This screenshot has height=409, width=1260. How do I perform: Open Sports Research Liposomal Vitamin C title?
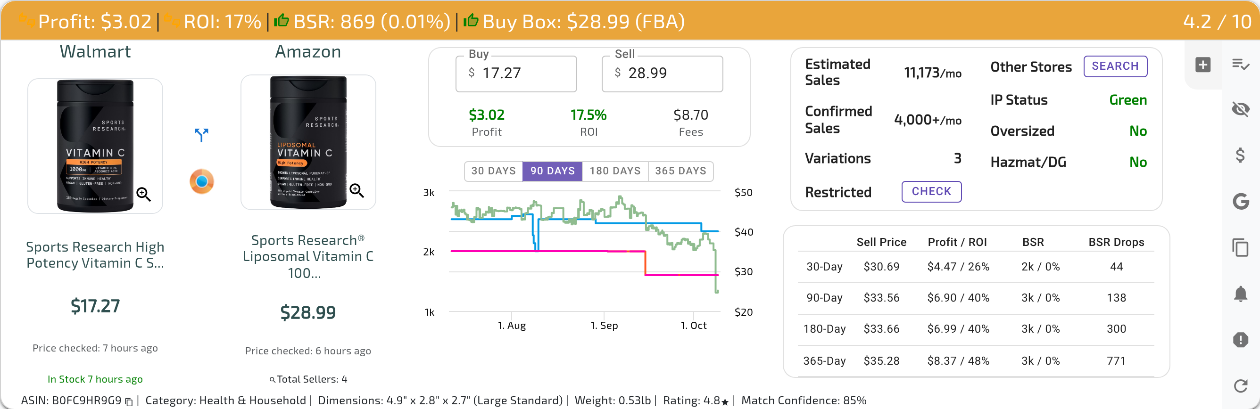(x=308, y=256)
